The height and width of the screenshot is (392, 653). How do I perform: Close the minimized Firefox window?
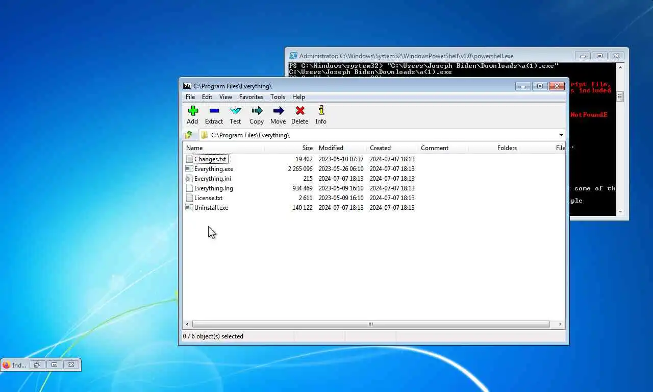[71, 365]
